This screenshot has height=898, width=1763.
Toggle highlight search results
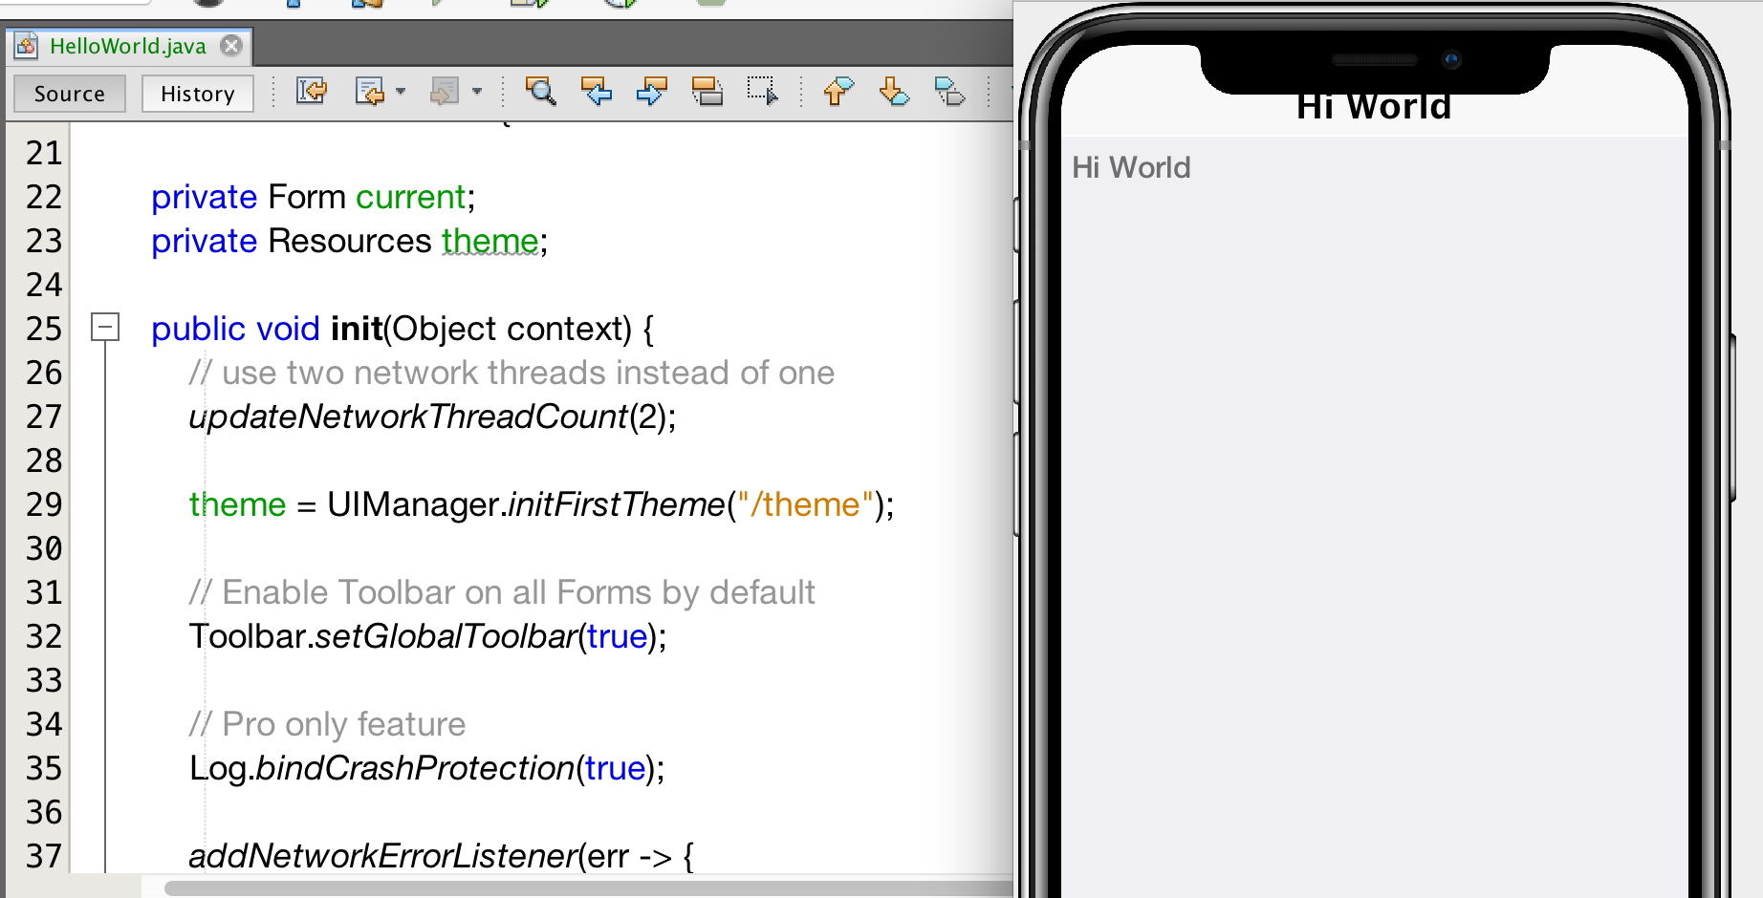point(707,93)
